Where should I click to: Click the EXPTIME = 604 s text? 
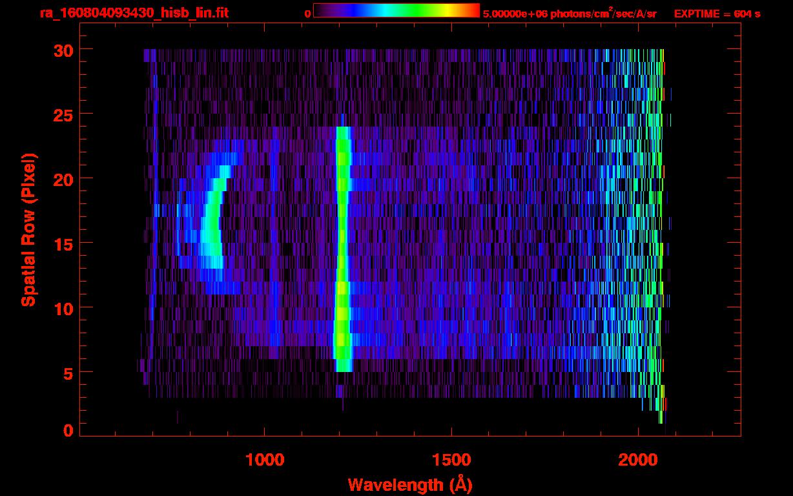tap(717, 14)
